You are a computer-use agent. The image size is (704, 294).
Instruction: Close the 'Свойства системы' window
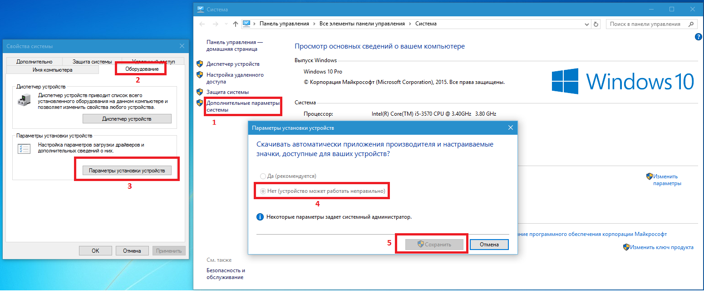pos(182,46)
